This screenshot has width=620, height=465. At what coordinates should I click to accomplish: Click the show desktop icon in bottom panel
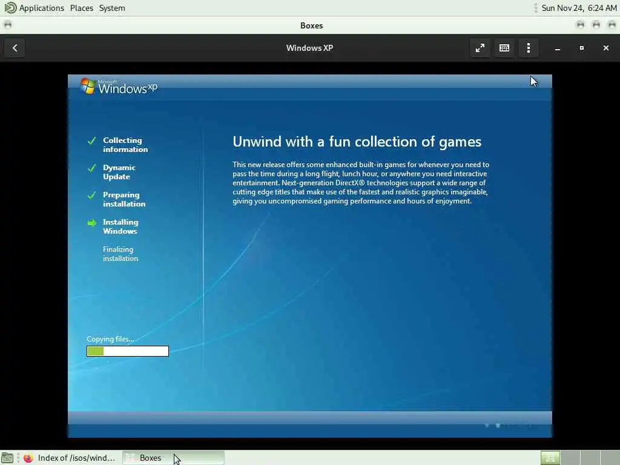coord(7,458)
